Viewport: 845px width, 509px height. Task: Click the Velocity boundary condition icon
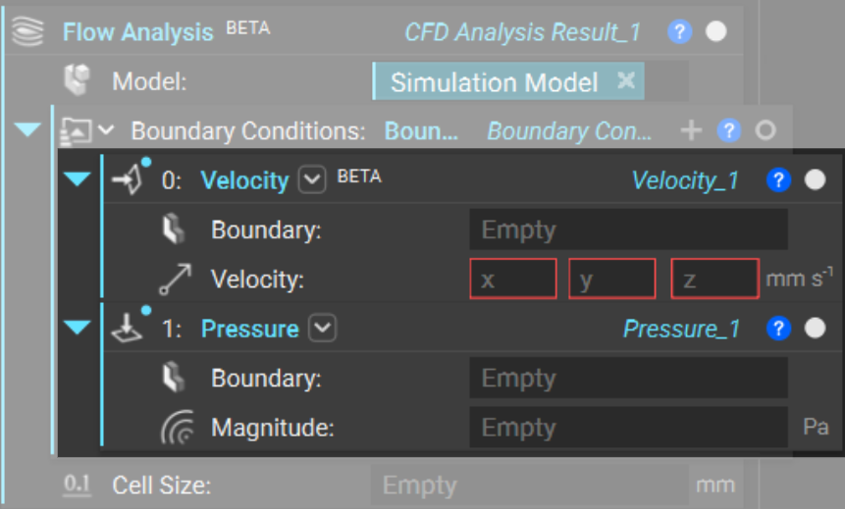[x=129, y=180]
